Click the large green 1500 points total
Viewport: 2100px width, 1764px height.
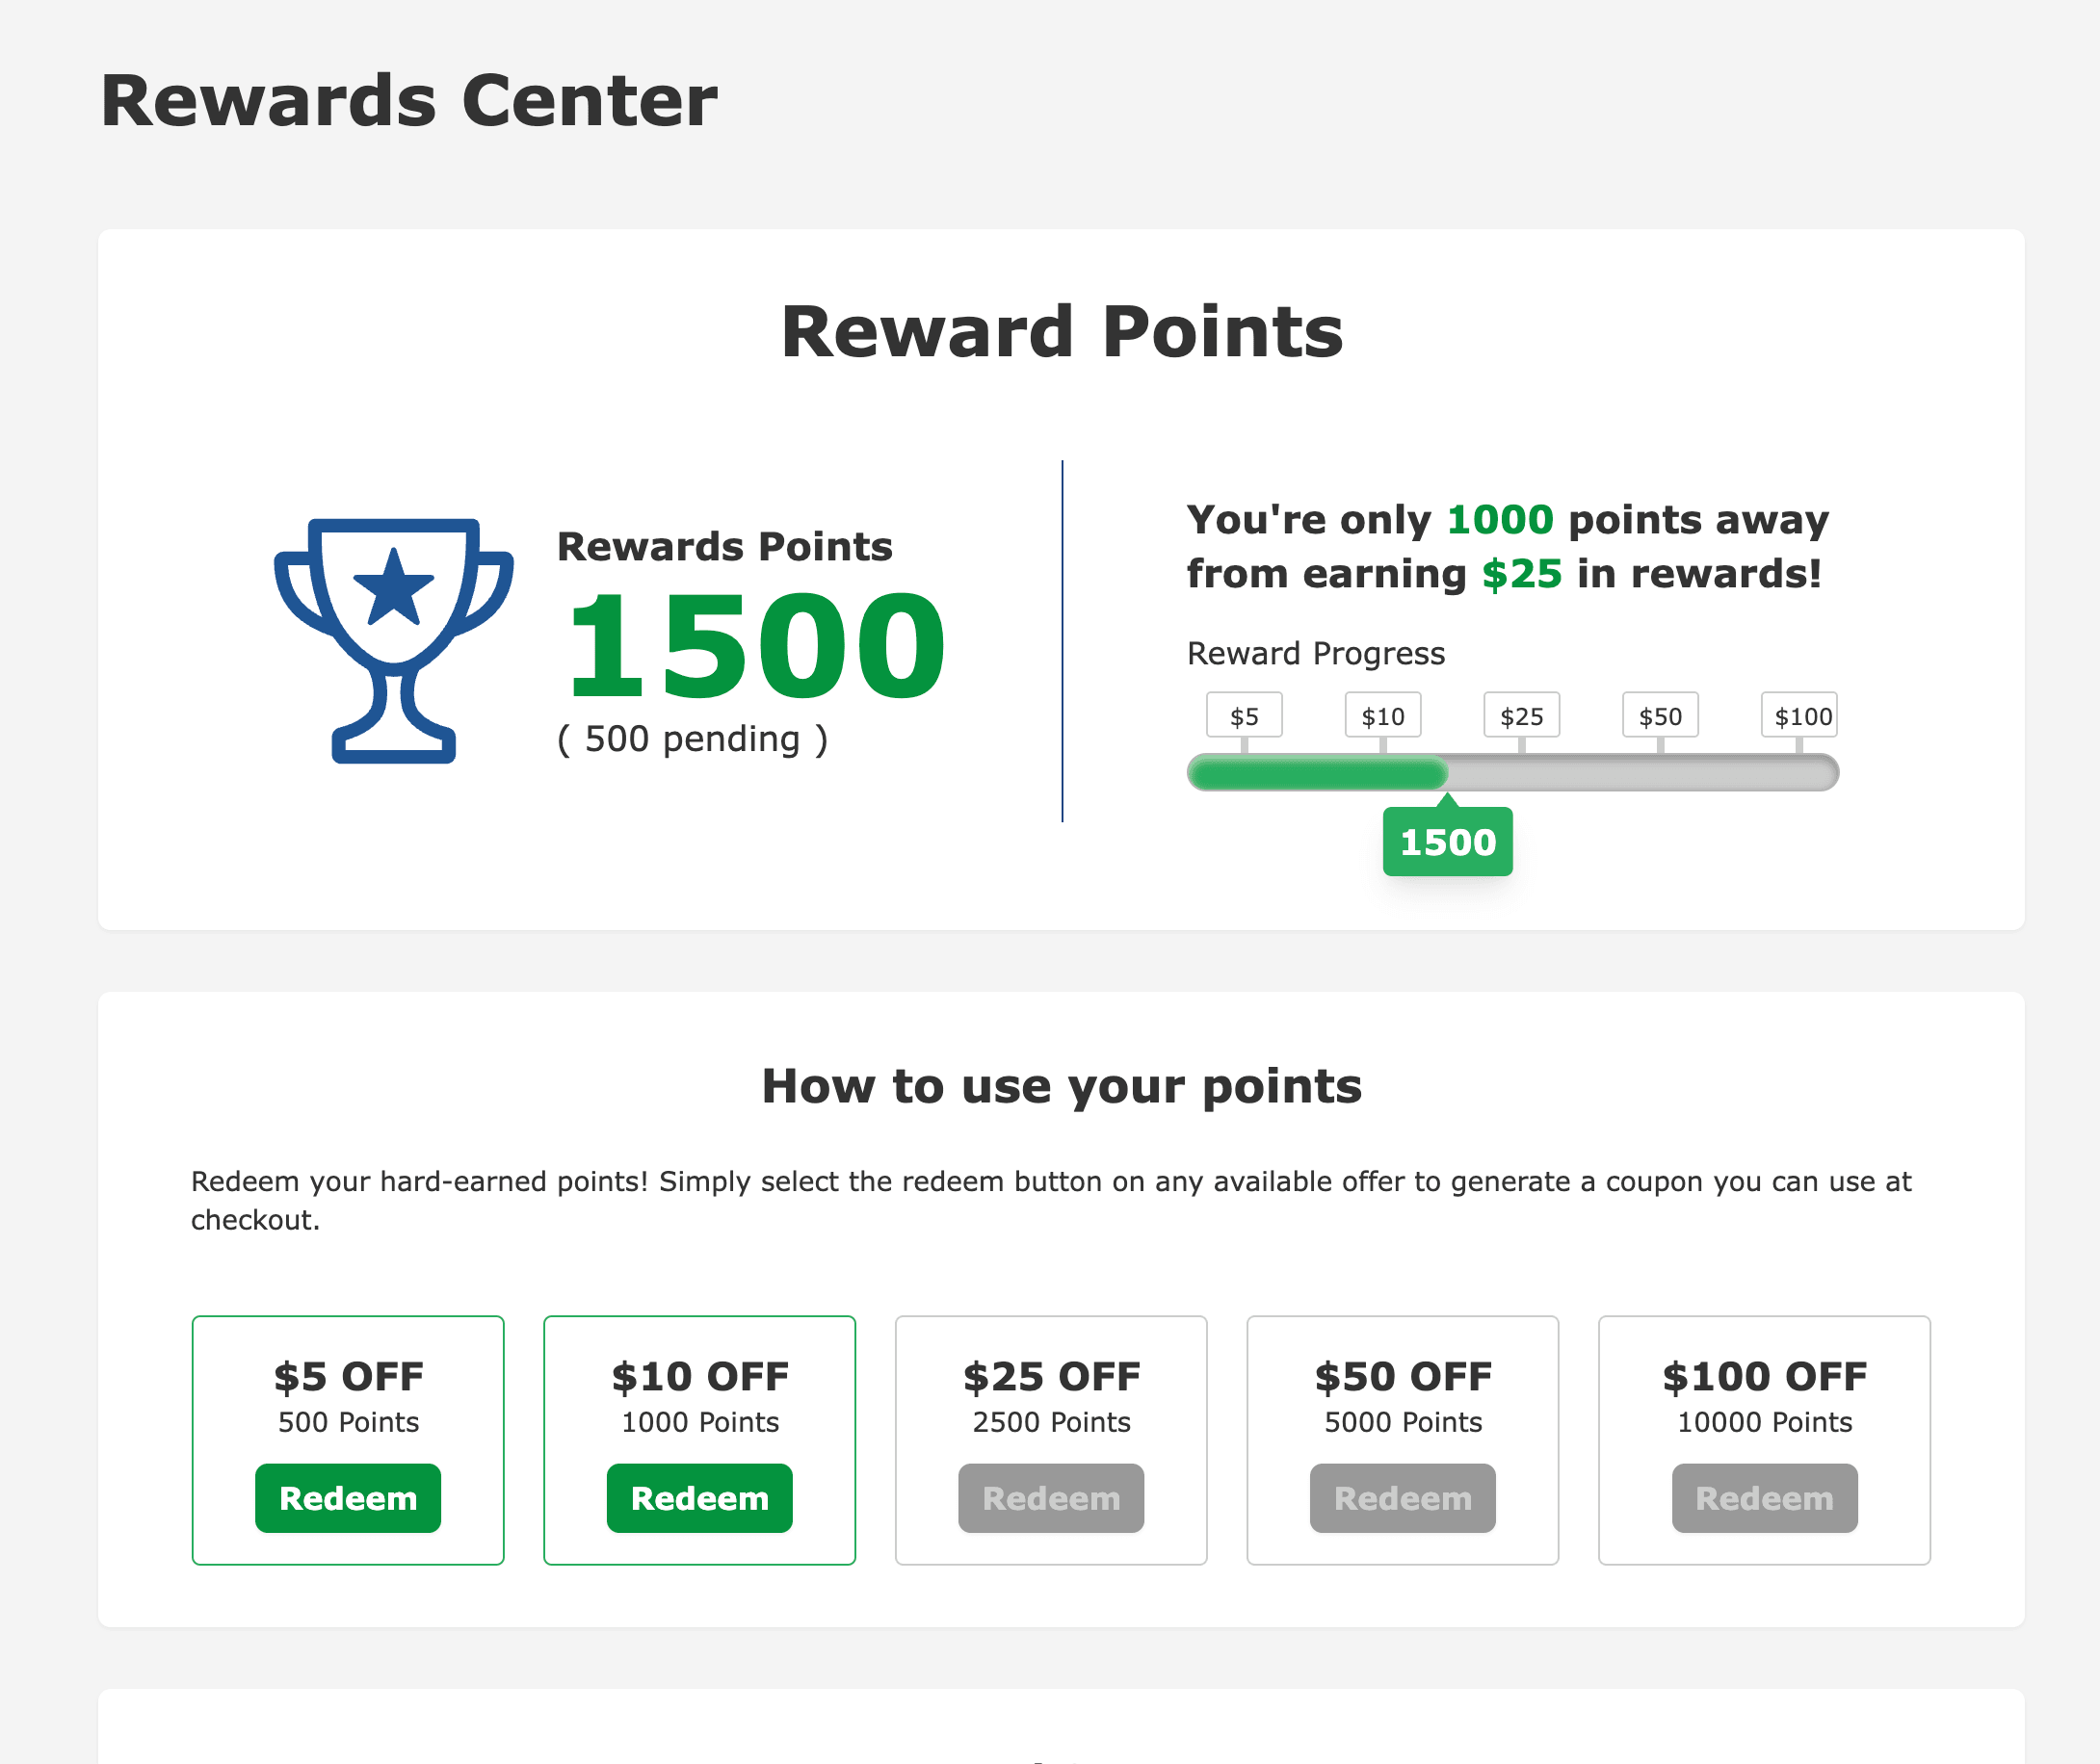[x=755, y=646]
